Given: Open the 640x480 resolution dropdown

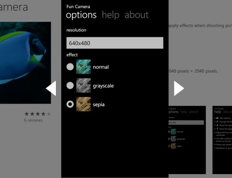Looking at the screenshot, I should click(115, 43).
